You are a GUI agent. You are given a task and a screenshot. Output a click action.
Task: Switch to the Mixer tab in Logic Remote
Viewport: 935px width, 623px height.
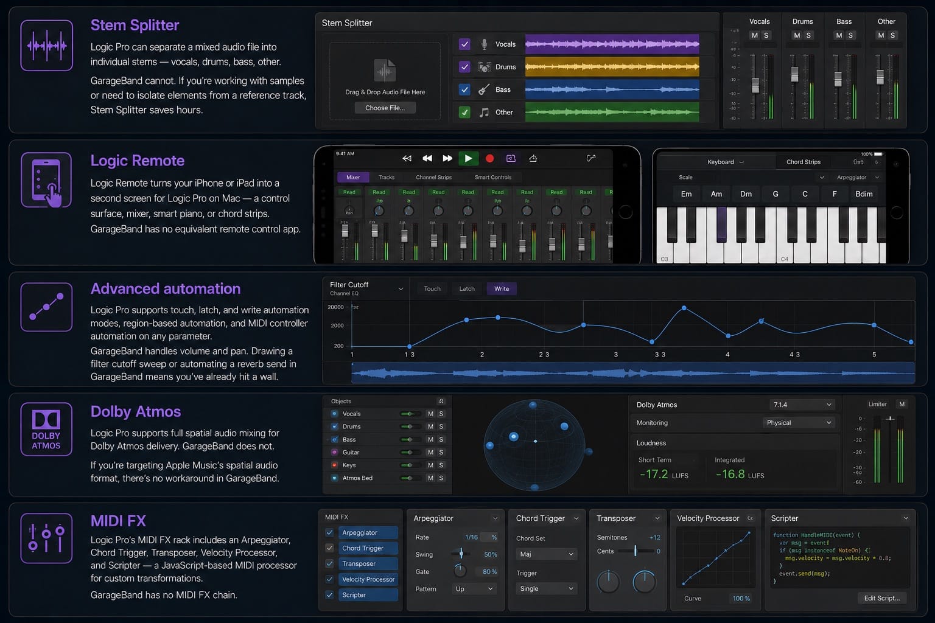click(x=353, y=178)
